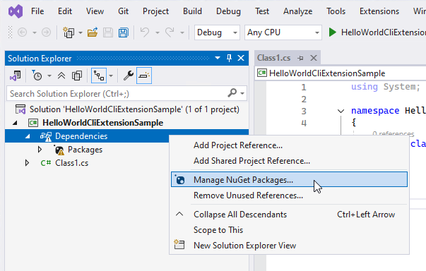This screenshot has width=426, height=271.
Task: Open the New Project dropdown arrow
Action: (81, 32)
